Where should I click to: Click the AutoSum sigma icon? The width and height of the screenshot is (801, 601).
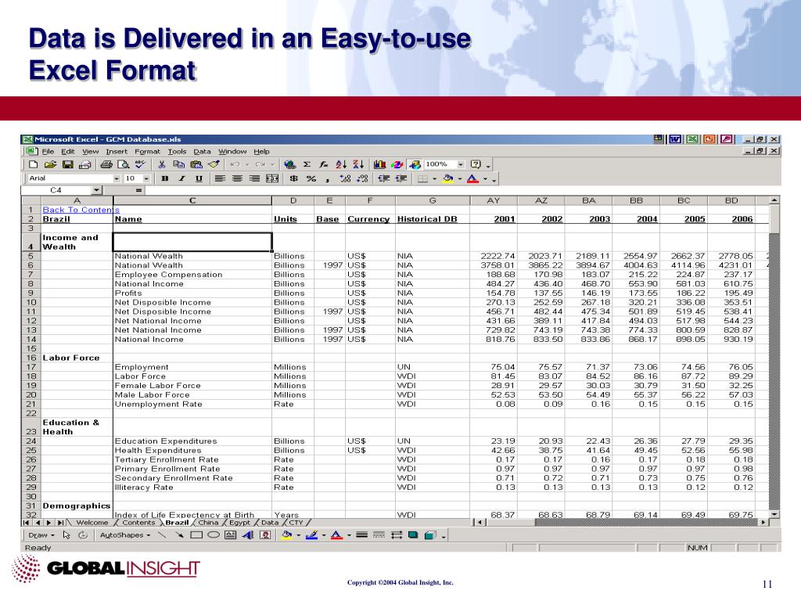307,164
